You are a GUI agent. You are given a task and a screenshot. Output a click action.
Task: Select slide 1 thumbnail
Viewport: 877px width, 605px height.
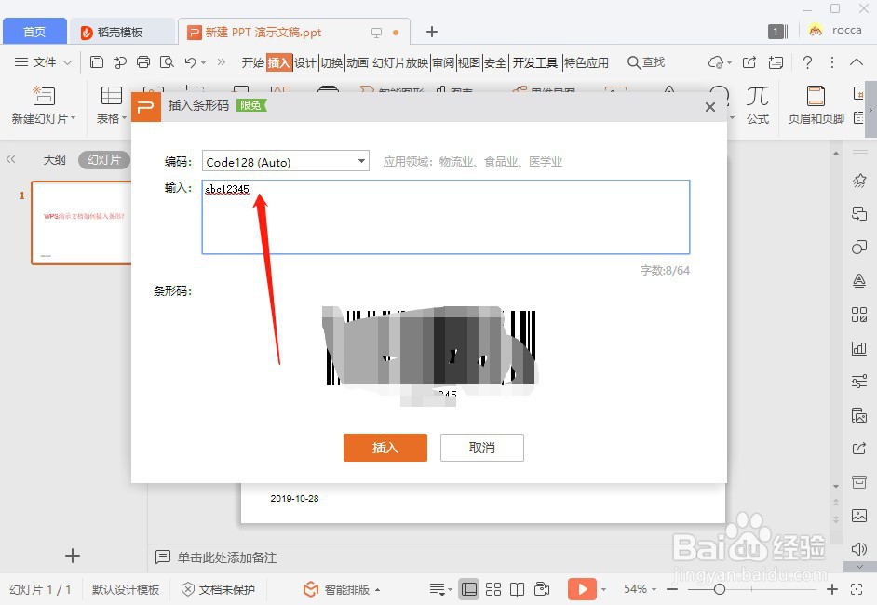click(x=82, y=222)
